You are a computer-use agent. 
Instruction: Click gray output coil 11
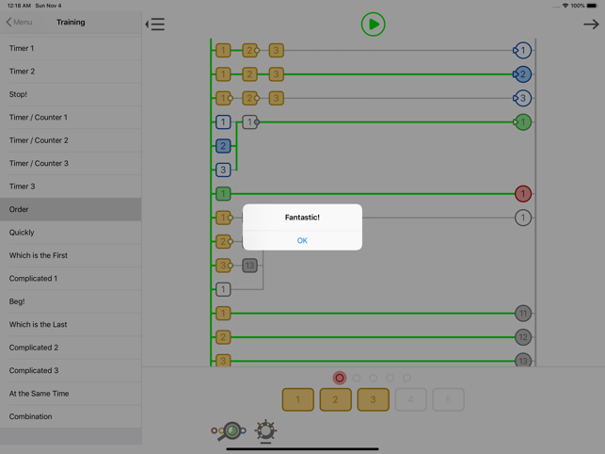coord(523,314)
